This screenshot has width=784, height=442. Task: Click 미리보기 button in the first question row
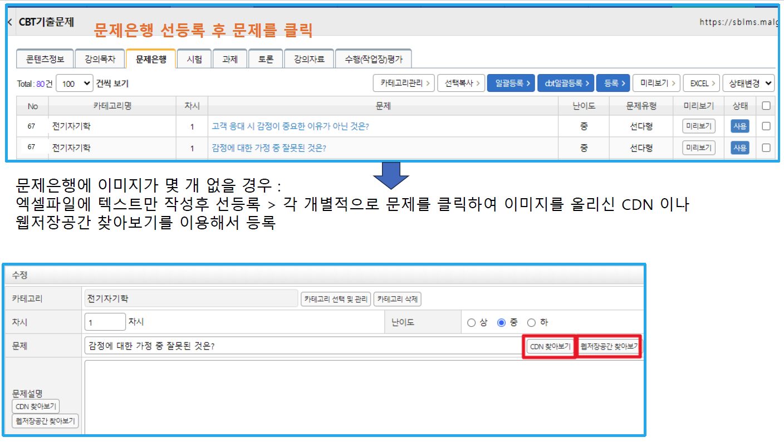(698, 126)
